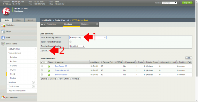This screenshot has width=198, height=102.
Task: Open the gear settings menu icon
Action: coord(43,24)
